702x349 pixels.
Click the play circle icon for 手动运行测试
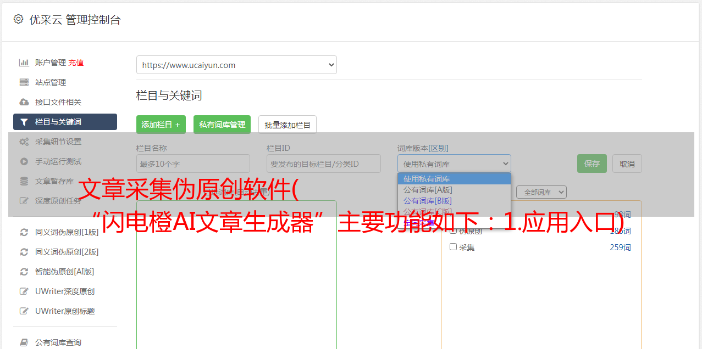[x=24, y=161]
